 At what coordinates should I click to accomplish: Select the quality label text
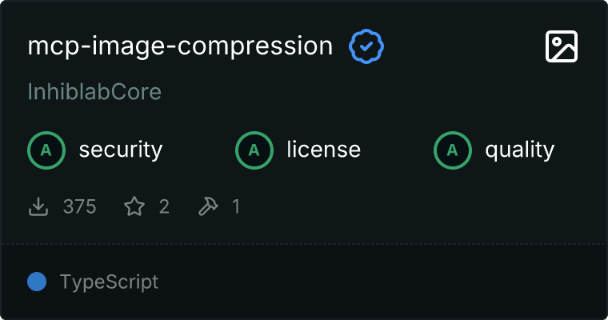tap(519, 150)
